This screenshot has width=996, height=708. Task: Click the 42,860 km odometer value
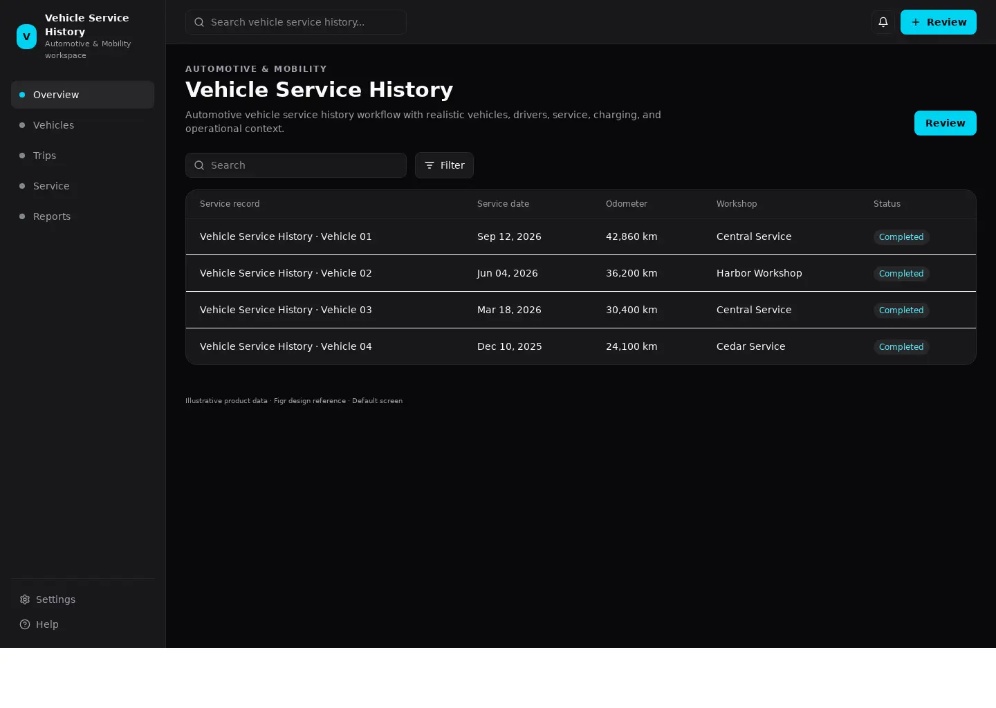click(x=631, y=236)
